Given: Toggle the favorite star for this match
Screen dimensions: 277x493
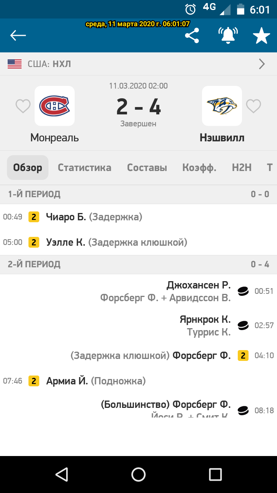Looking at the screenshot, I should point(262,36).
